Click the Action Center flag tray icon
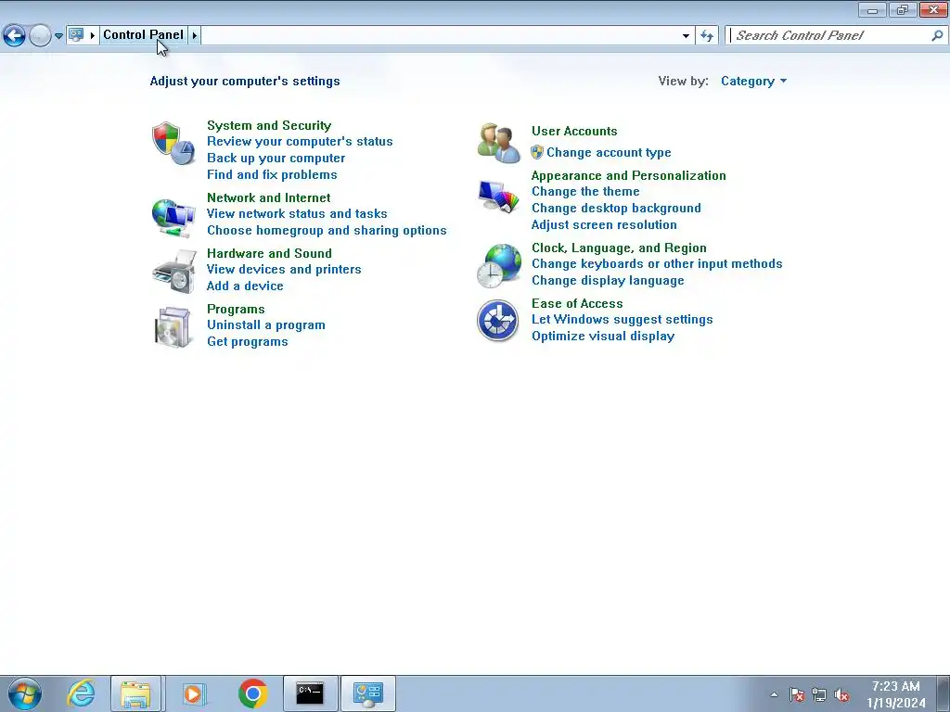The width and height of the screenshot is (950, 712). click(x=797, y=694)
